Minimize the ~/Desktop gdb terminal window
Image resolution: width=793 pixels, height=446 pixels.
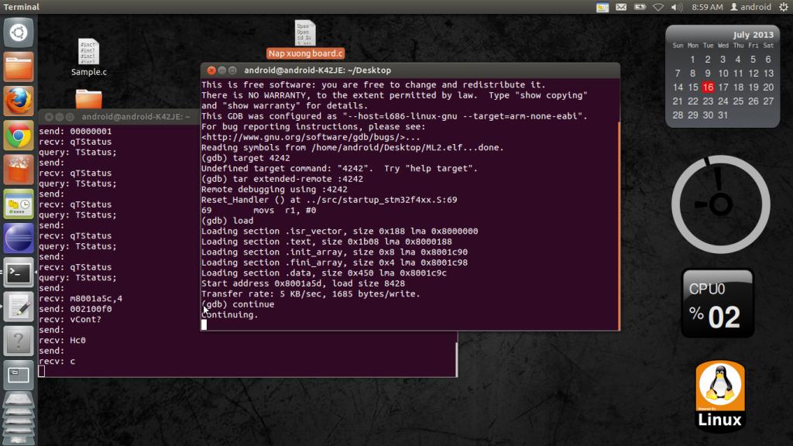click(222, 70)
